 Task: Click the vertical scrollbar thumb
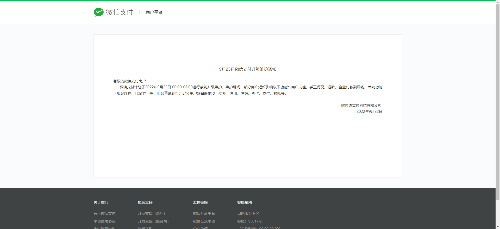498,102
